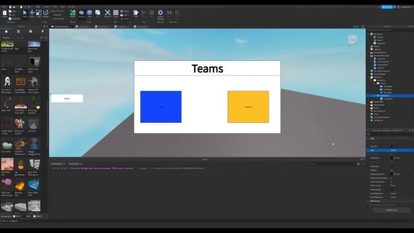Activate the Move tool
Screen dimensions: 414x233
pyautogui.click(x=32, y=14)
